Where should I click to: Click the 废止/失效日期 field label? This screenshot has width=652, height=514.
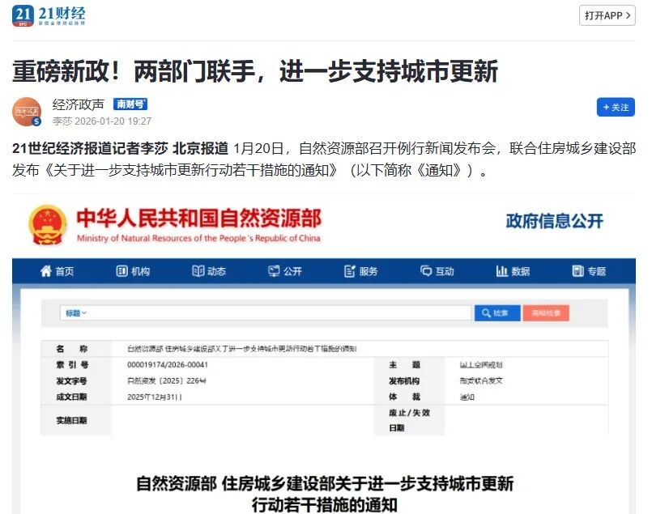410,420
